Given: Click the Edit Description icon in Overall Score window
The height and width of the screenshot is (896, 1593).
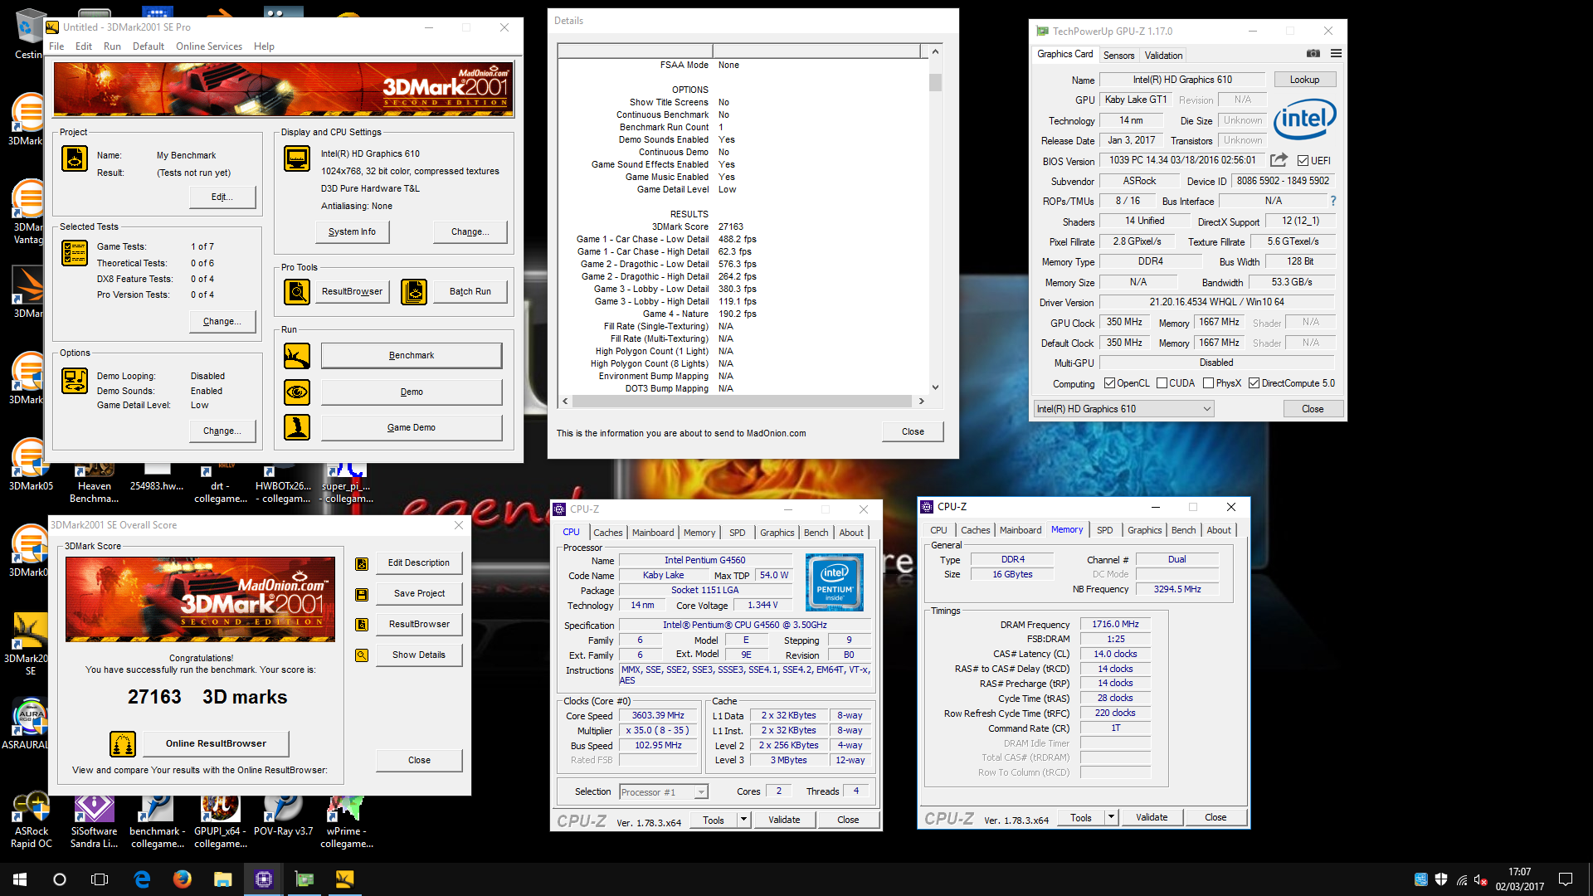Looking at the screenshot, I should click(x=362, y=564).
